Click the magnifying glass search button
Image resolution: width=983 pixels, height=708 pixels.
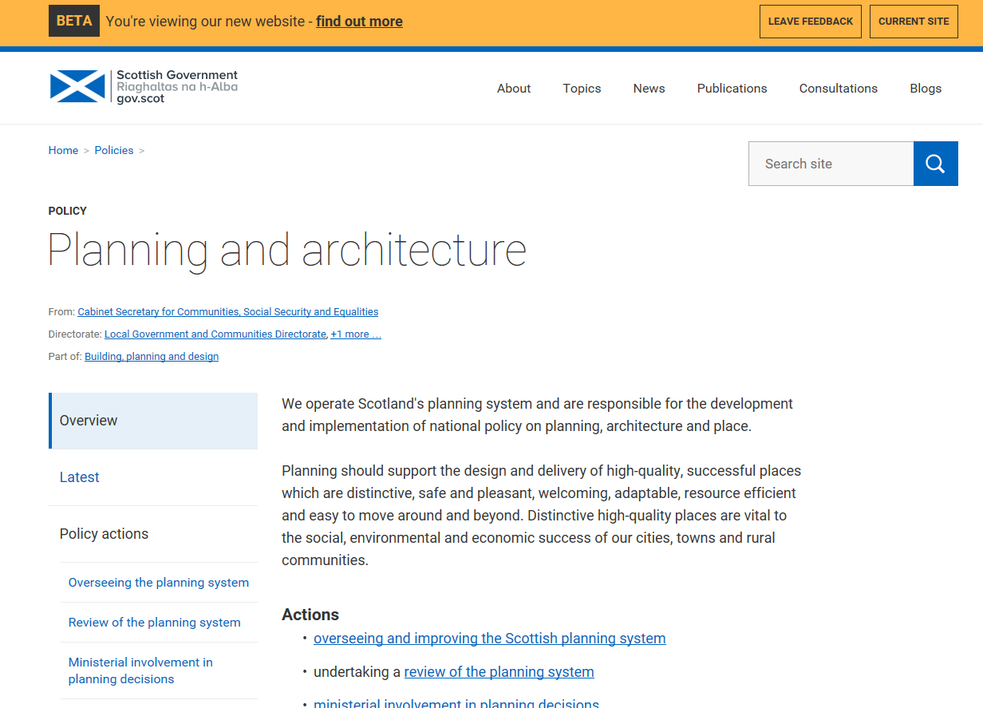[935, 164]
